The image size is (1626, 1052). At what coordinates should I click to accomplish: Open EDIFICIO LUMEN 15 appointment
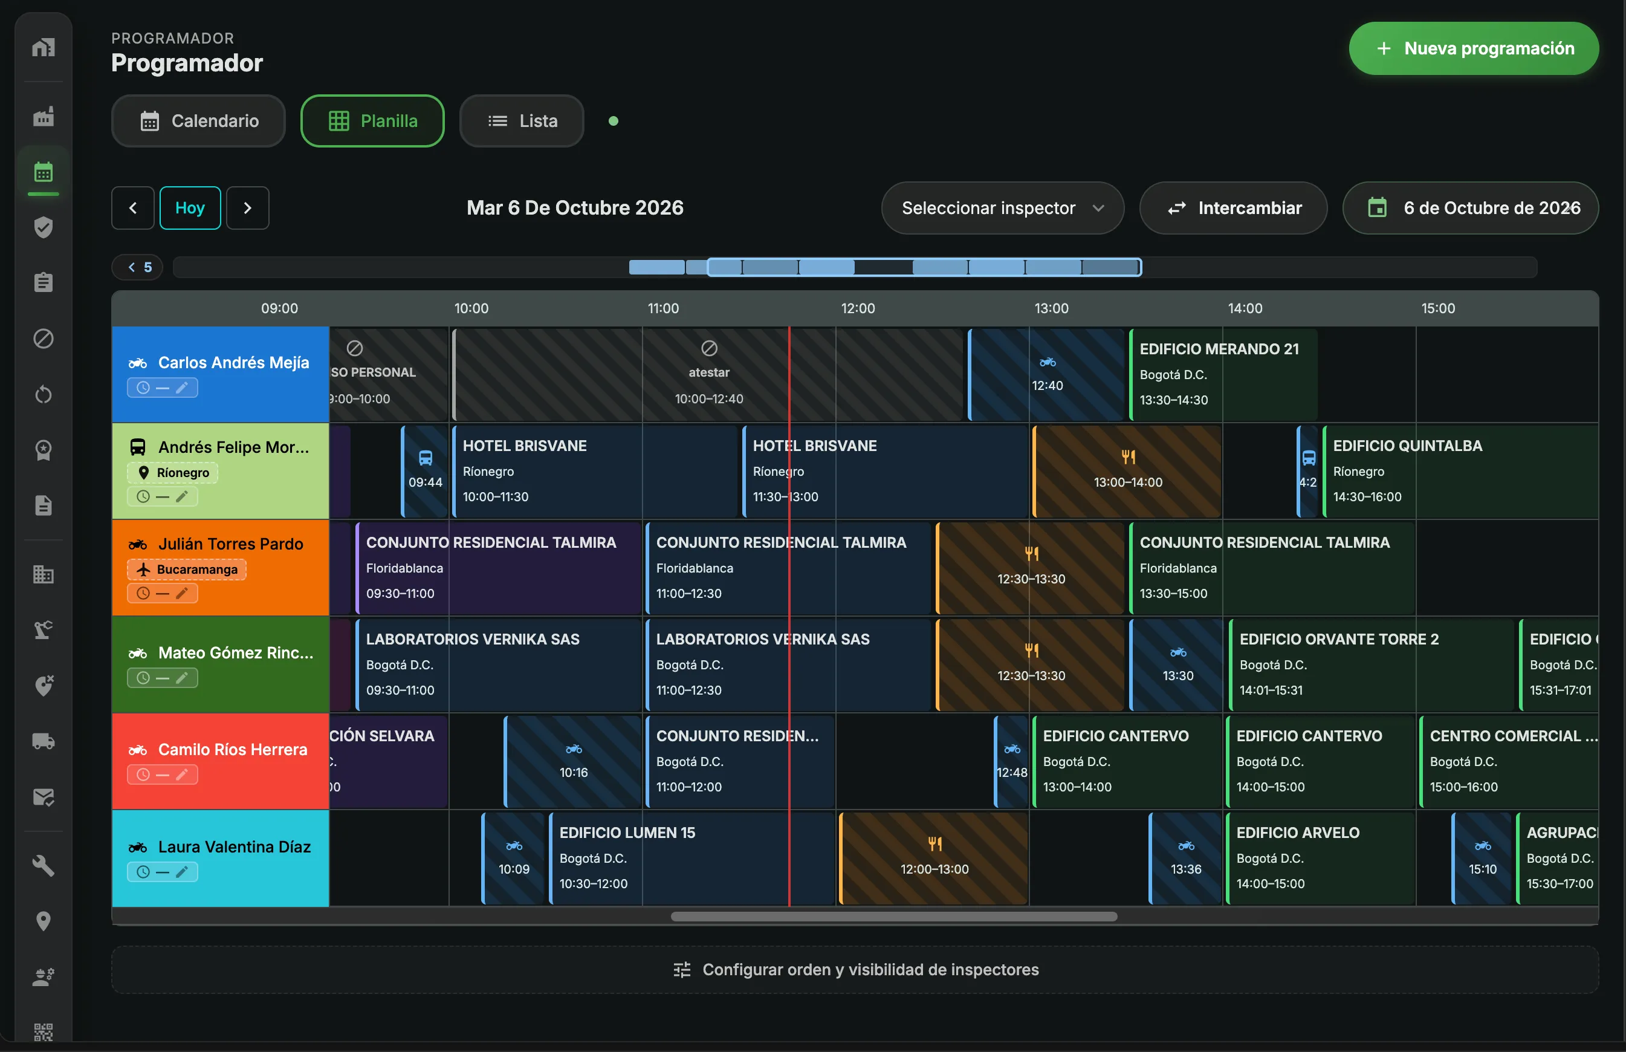click(x=691, y=858)
